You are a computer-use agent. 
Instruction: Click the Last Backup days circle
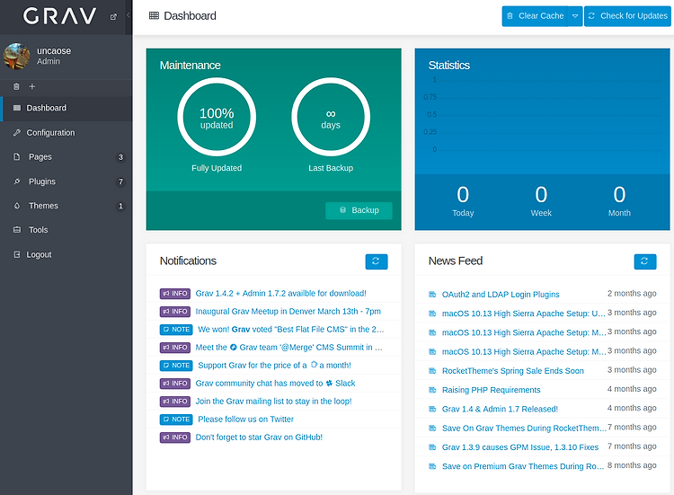[x=331, y=117]
